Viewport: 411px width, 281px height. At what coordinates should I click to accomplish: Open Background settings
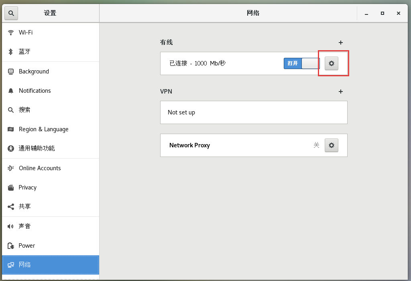[33, 71]
